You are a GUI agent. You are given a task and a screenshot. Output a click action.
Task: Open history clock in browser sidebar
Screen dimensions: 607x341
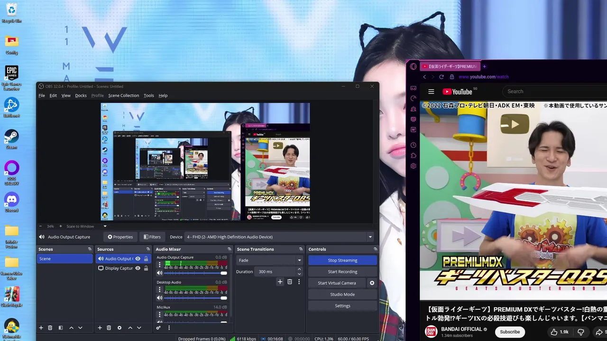coord(414,145)
